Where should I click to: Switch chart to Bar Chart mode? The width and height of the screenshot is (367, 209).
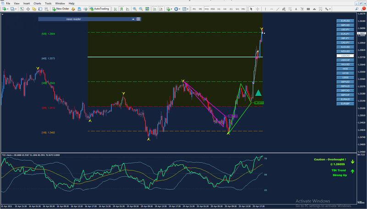pyautogui.click(x=116, y=9)
